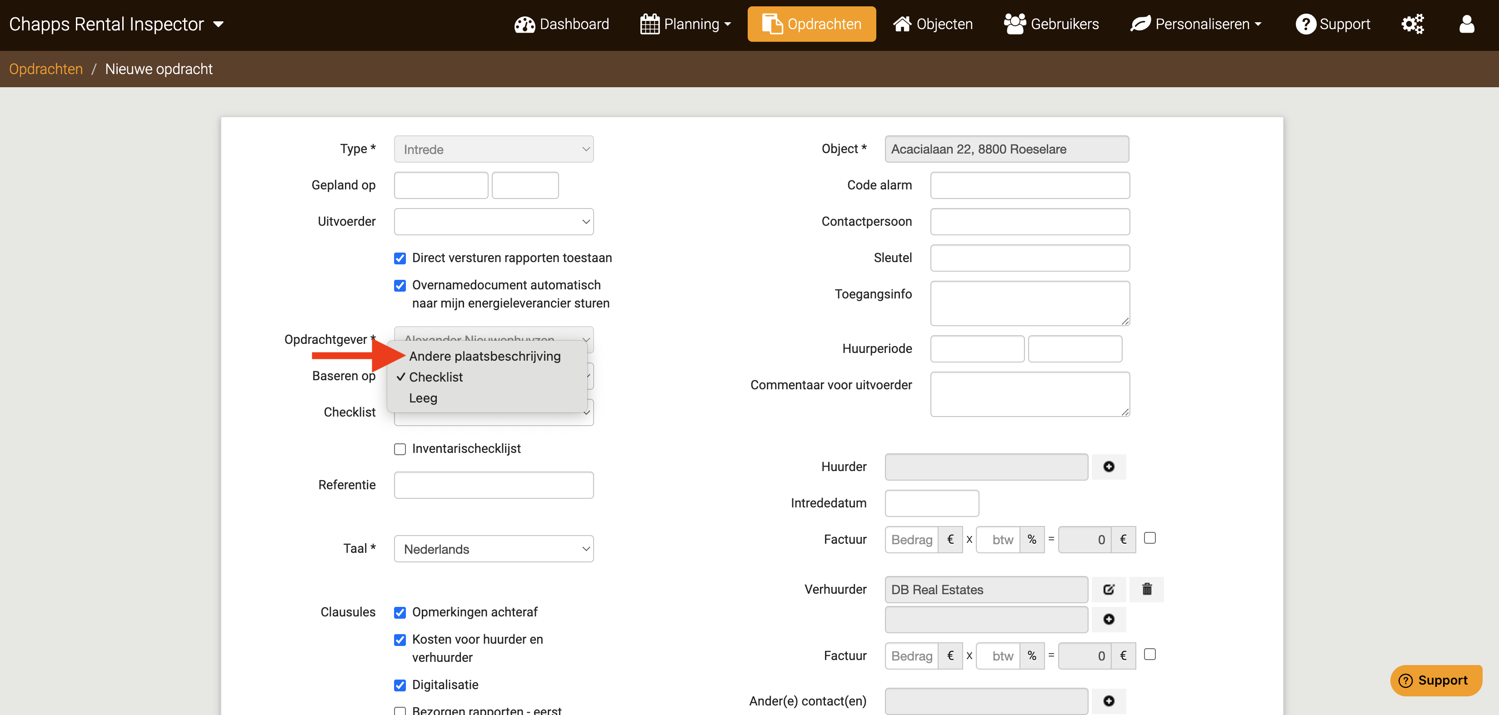Image resolution: width=1499 pixels, height=715 pixels.
Task: Click the floating Support button
Action: tap(1435, 680)
